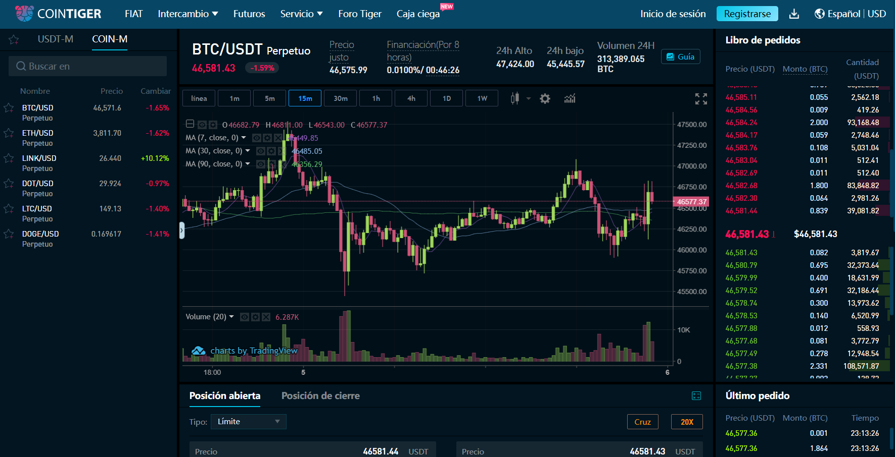Open the Guía guide button
The width and height of the screenshot is (895, 457).
coord(680,56)
